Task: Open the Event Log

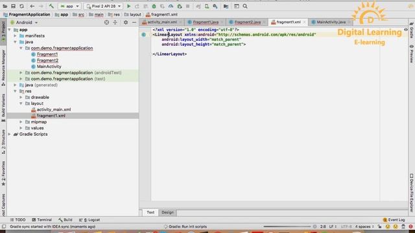Action: pos(394,220)
